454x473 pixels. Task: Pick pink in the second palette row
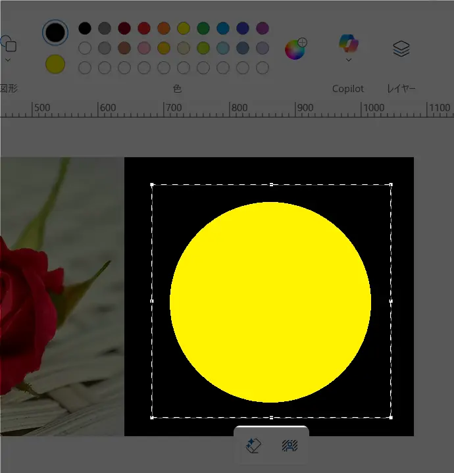[x=144, y=48]
